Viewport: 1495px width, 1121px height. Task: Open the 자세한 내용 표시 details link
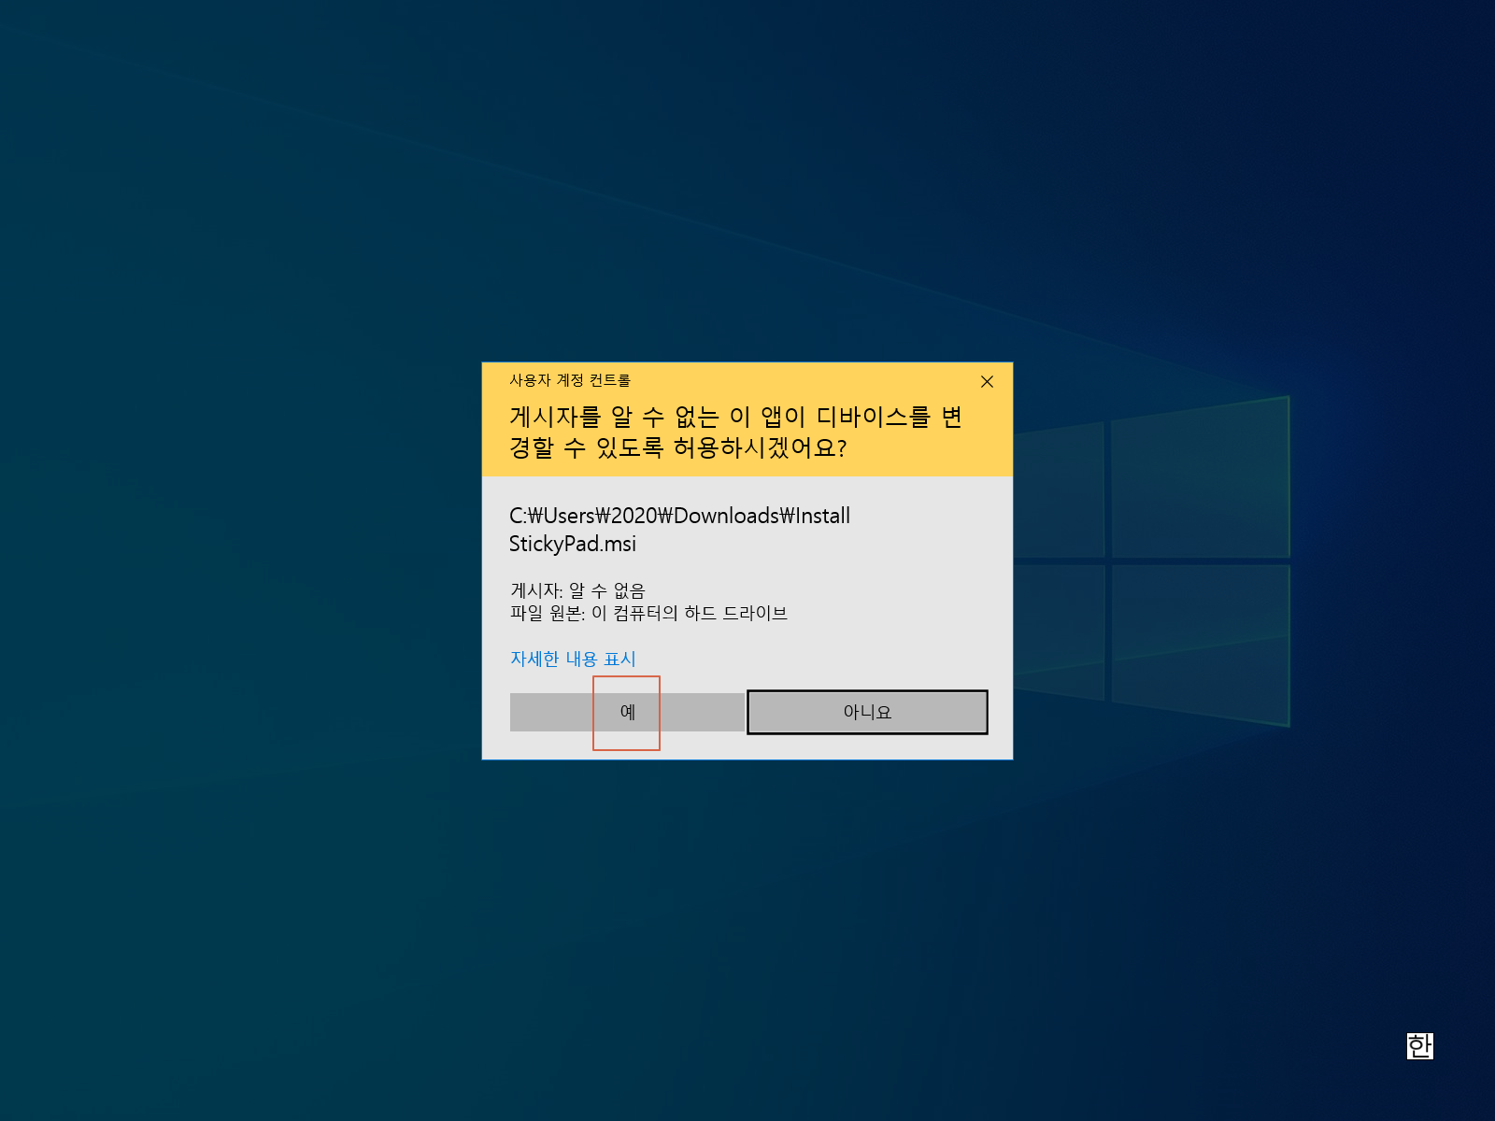[573, 659]
